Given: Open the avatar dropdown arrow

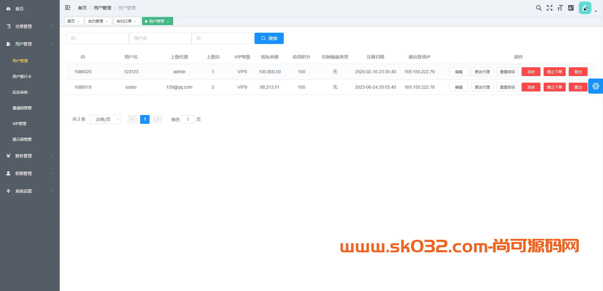Looking at the screenshot, I should (595, 10).
